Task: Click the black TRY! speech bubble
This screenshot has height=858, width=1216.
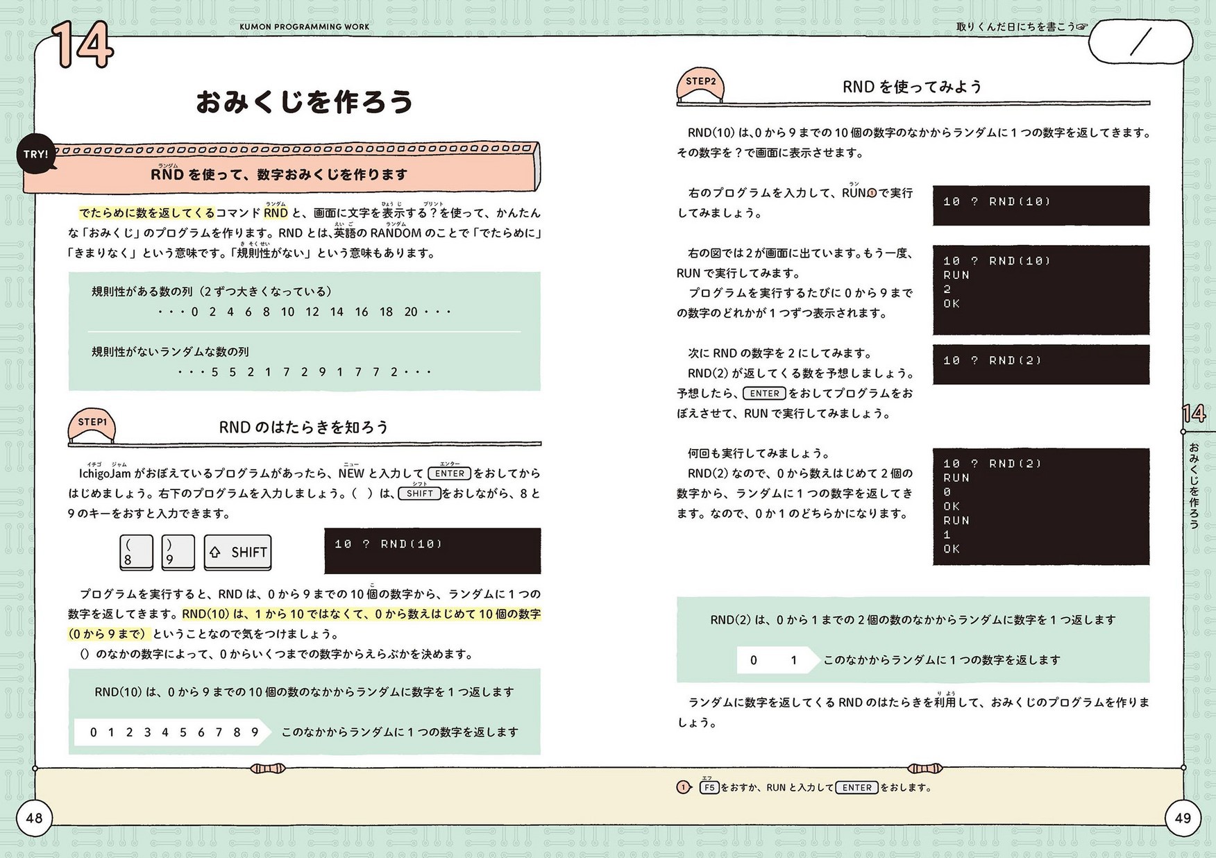Action: pos(35,154)
